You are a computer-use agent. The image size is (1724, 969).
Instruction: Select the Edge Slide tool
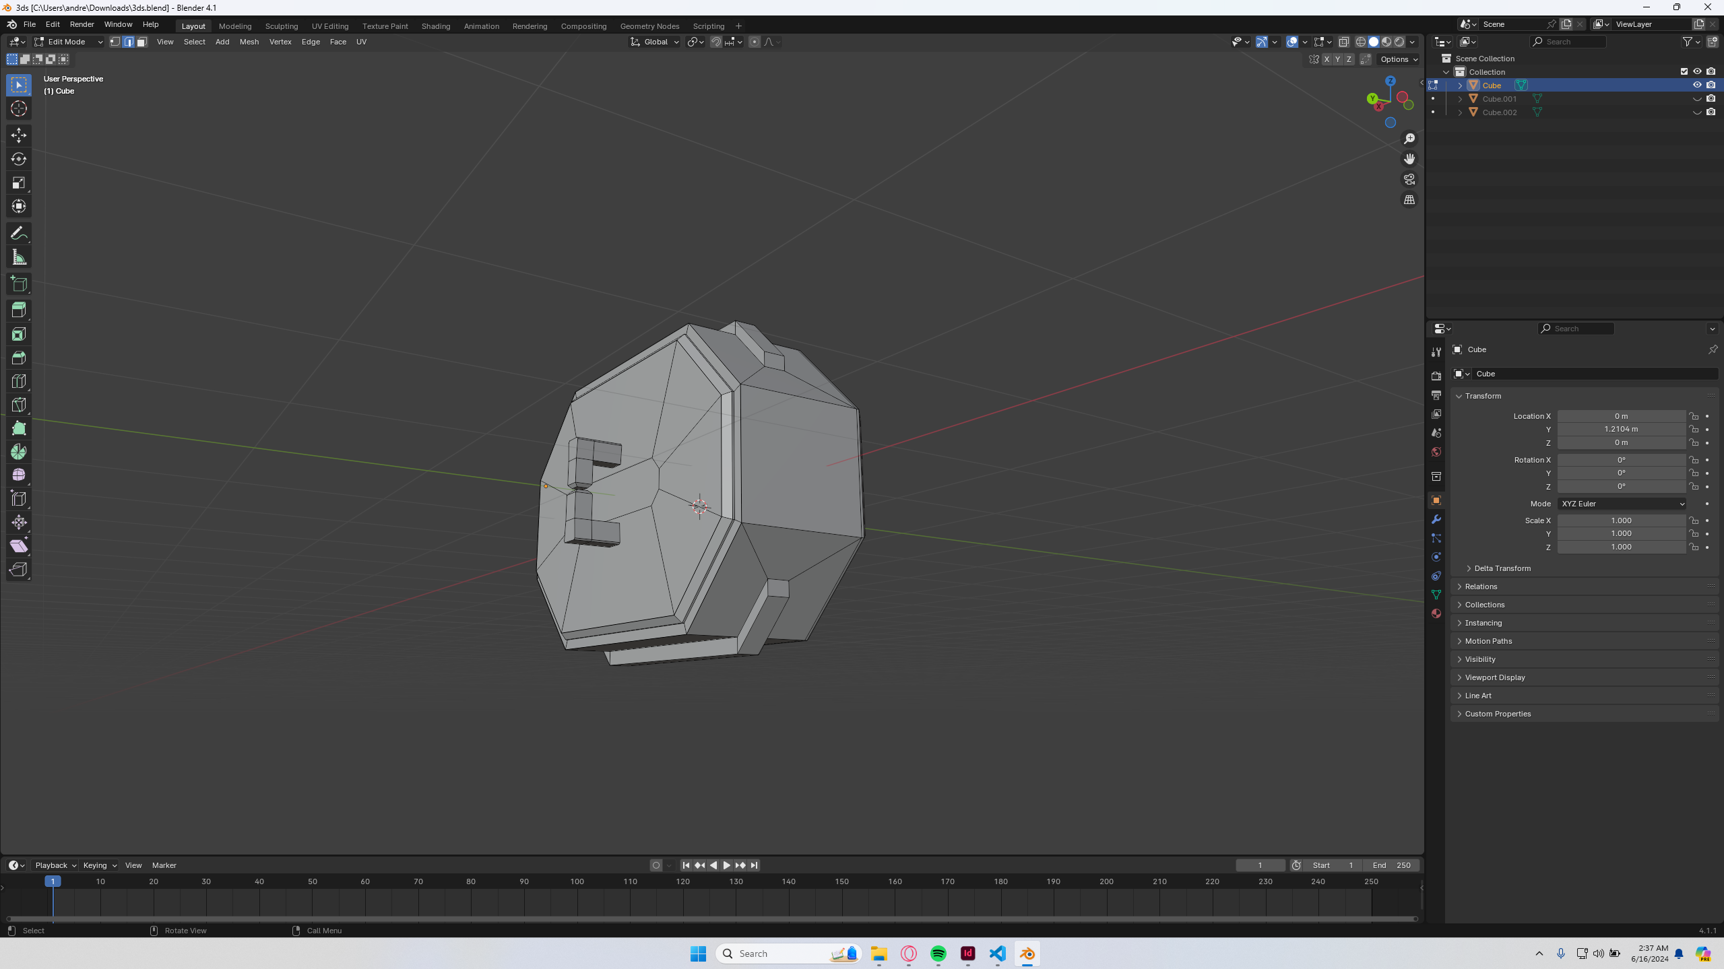pyautogui.click(x=19, y=499)
